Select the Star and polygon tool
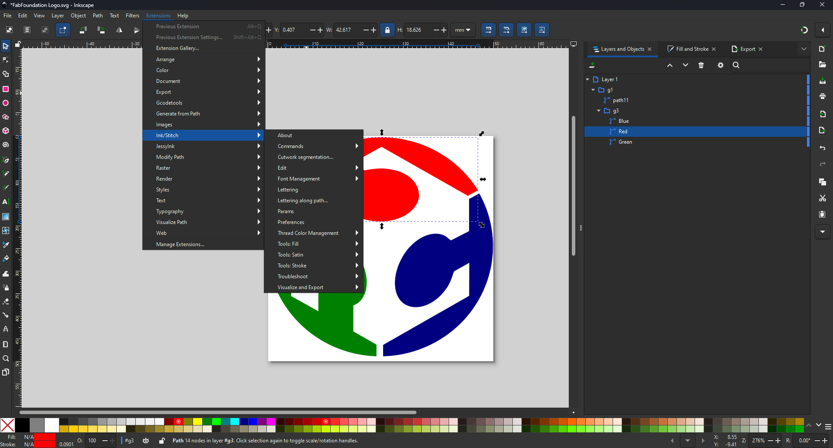Image resolution: width=833 pixels, height=448 pixels. click(x=6, y=117)
